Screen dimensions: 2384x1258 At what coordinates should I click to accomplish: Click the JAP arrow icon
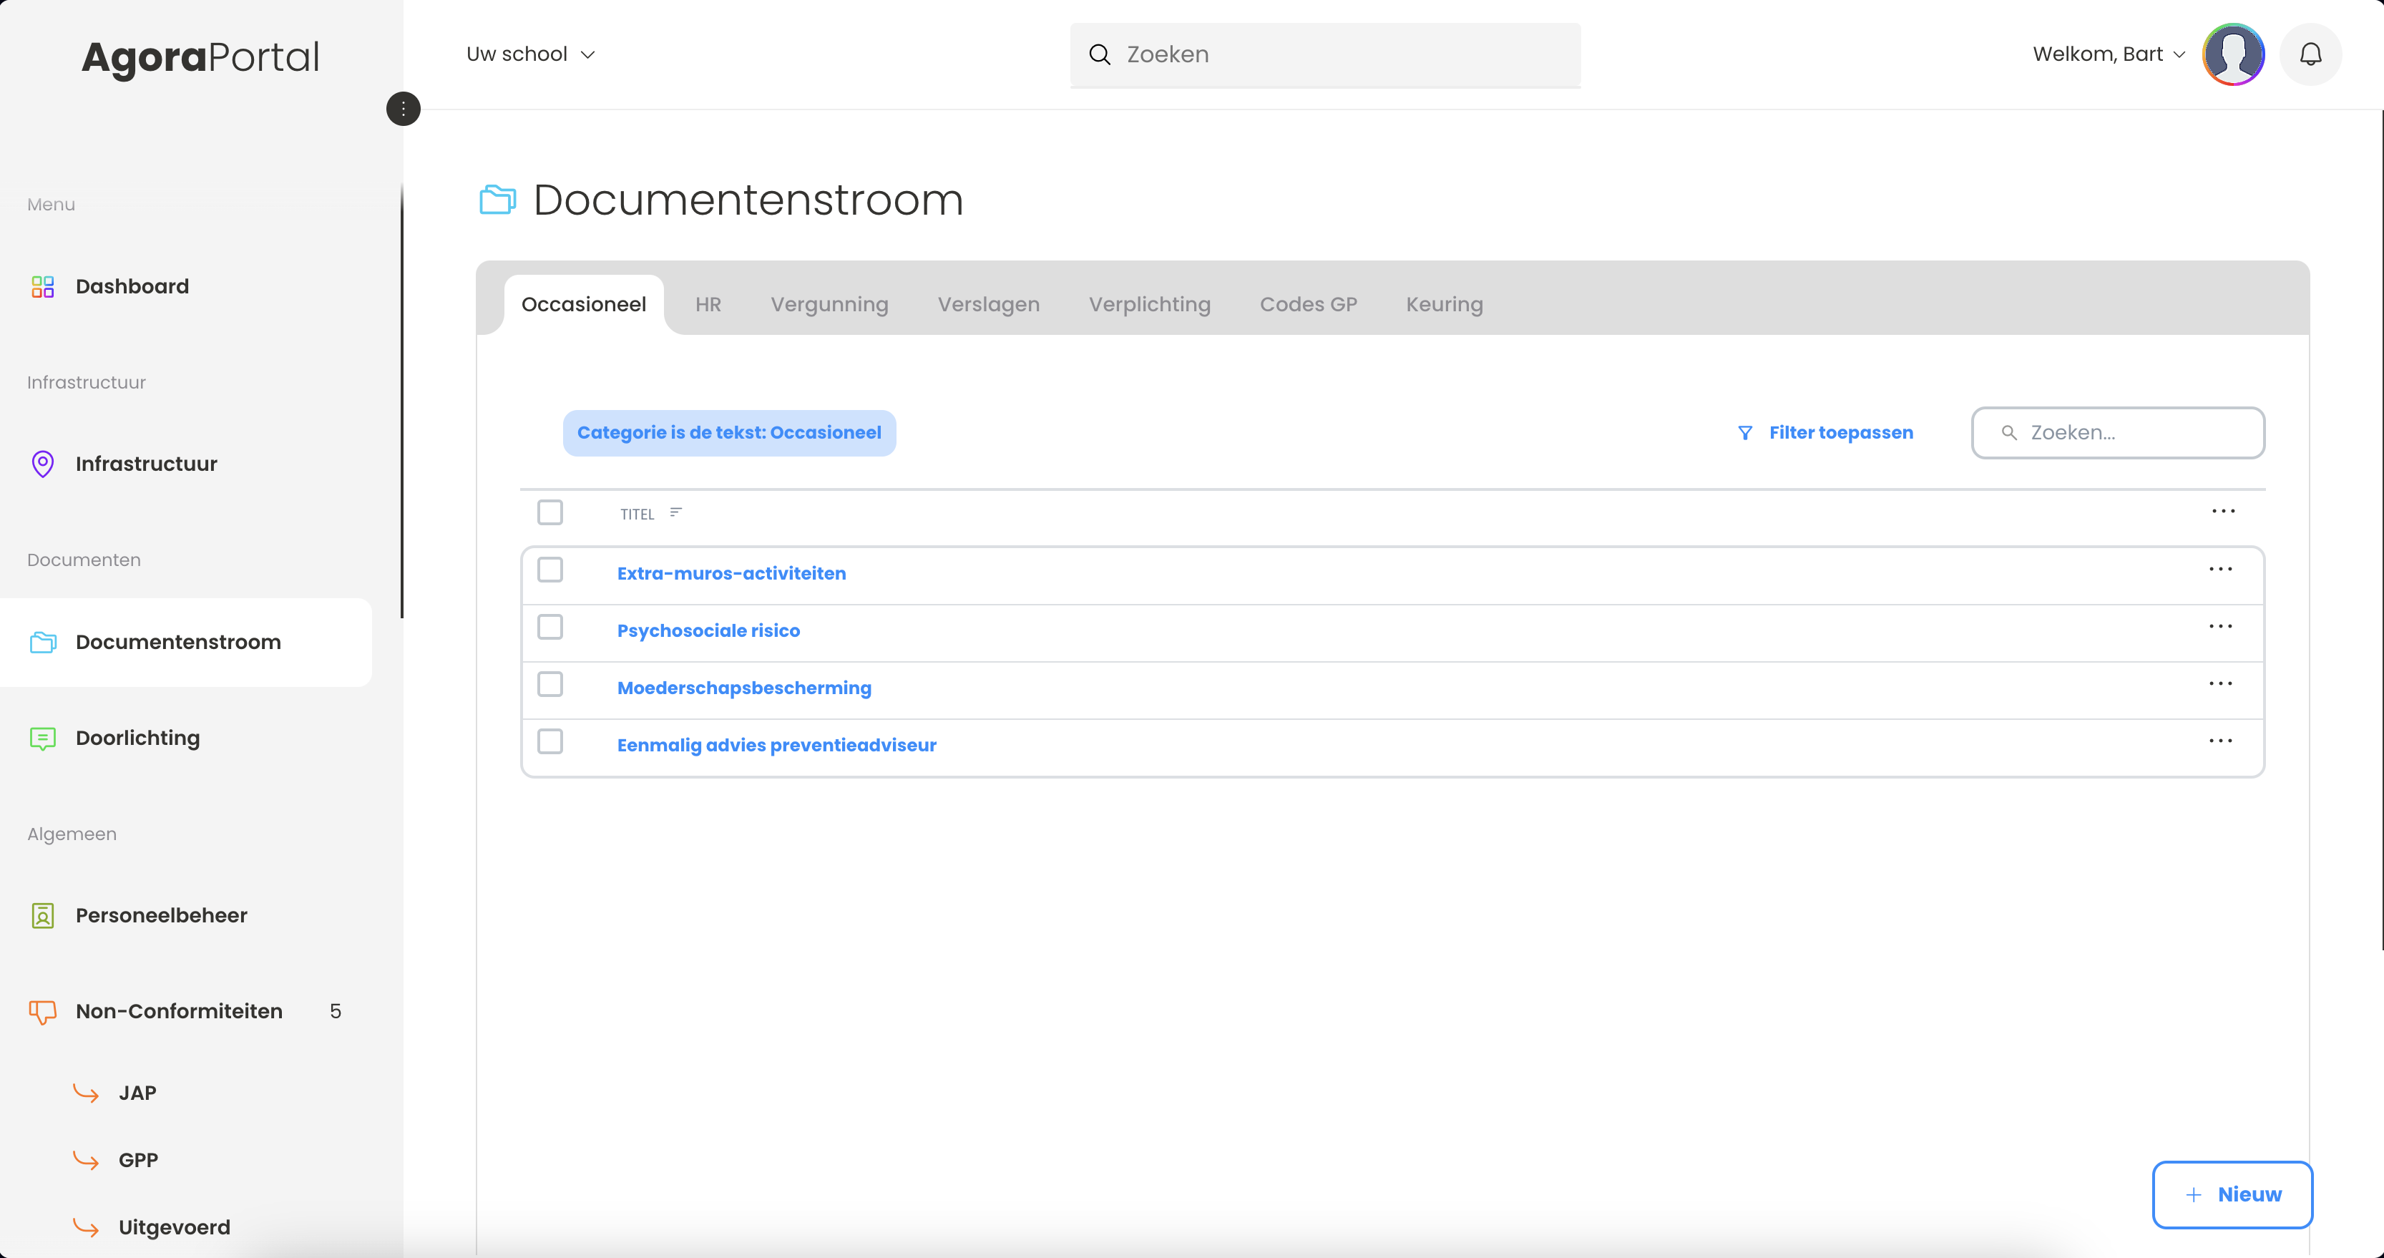[x=86, y=1093]
